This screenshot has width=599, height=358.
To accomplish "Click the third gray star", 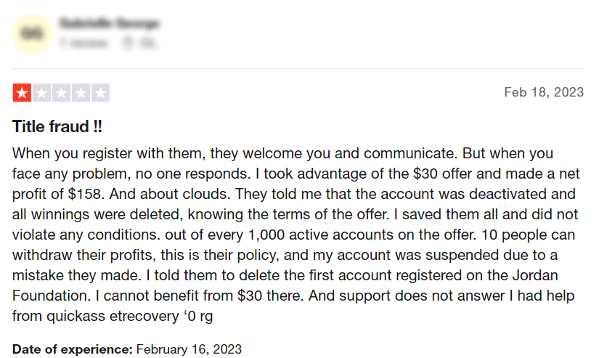I will (x=61, y=93).
